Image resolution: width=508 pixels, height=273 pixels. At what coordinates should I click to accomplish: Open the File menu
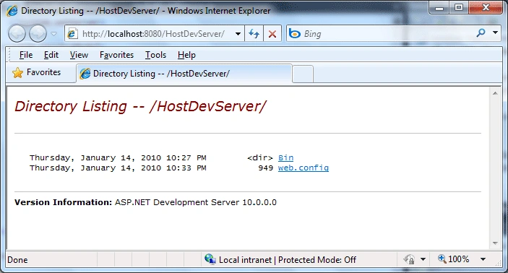[26, 55]
